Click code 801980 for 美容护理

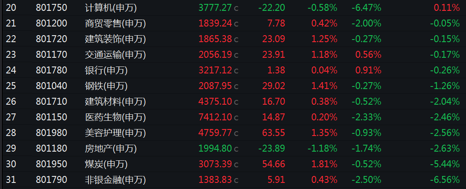coord(51,133)
